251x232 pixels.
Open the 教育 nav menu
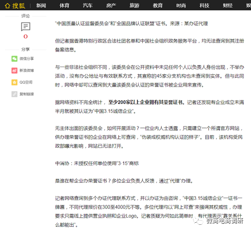pos(158,6)
